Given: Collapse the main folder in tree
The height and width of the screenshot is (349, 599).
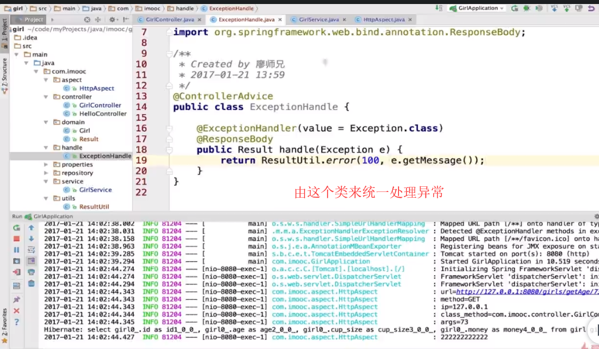Looking at the screenshot, I should (17, 54).
